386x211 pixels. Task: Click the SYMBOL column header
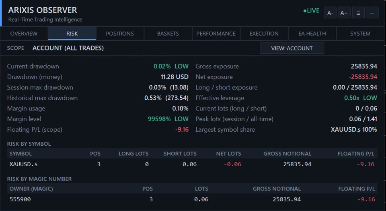(x=21, y=154)
